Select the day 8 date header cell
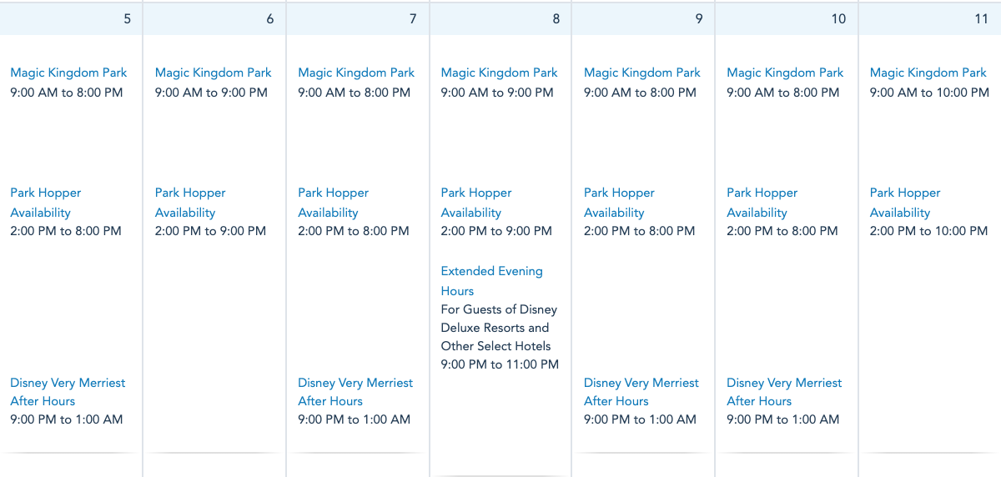This screenshot has height=477, width=1001. tap(500, 18)
